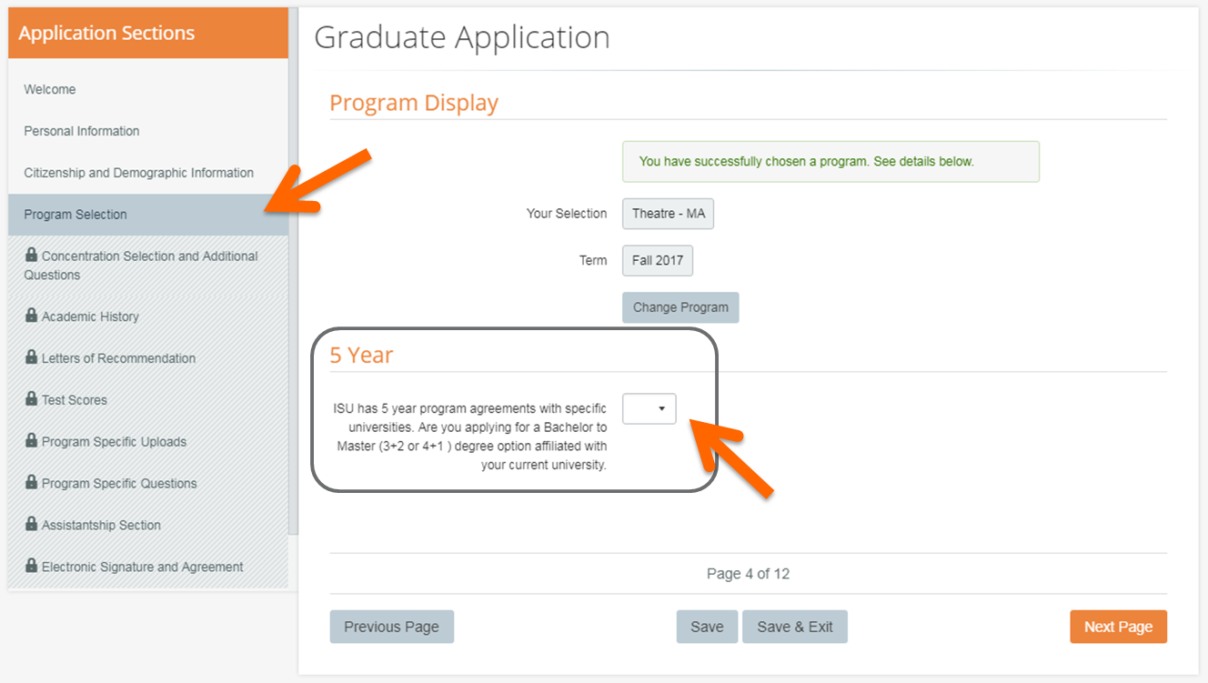Click the lock icon by Electronic Signature and Agreement
1208x683 pixels.
coord(32,566)
